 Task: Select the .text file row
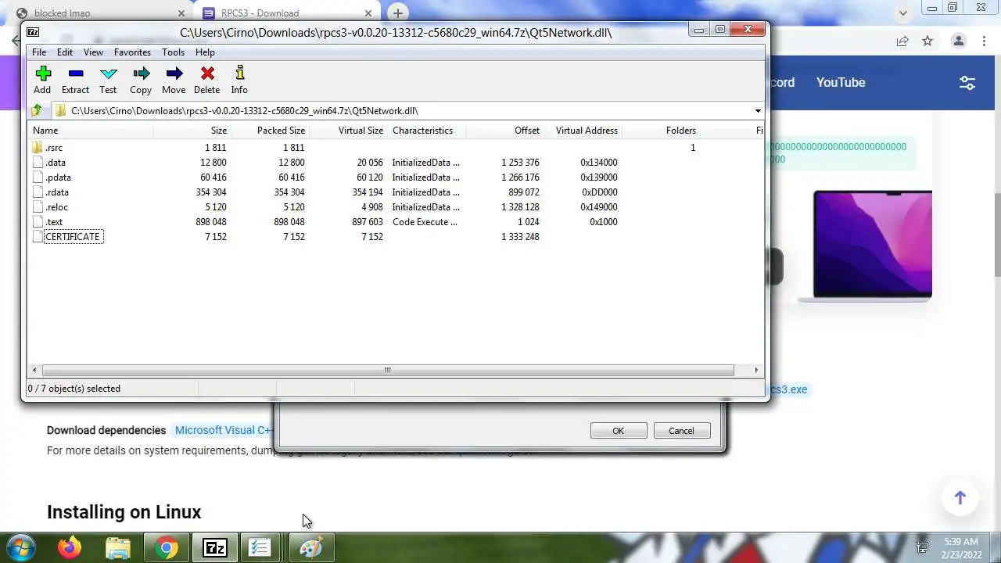[396, 222]
